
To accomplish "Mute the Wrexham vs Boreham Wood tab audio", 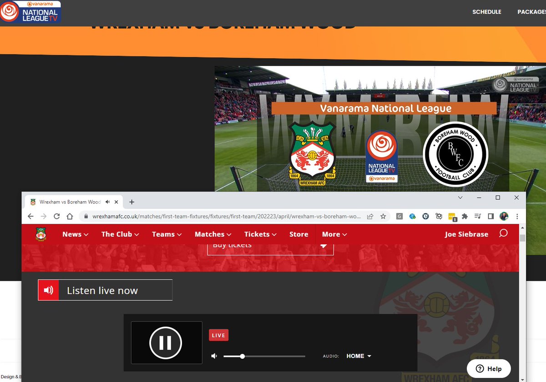I will (107, 202).
